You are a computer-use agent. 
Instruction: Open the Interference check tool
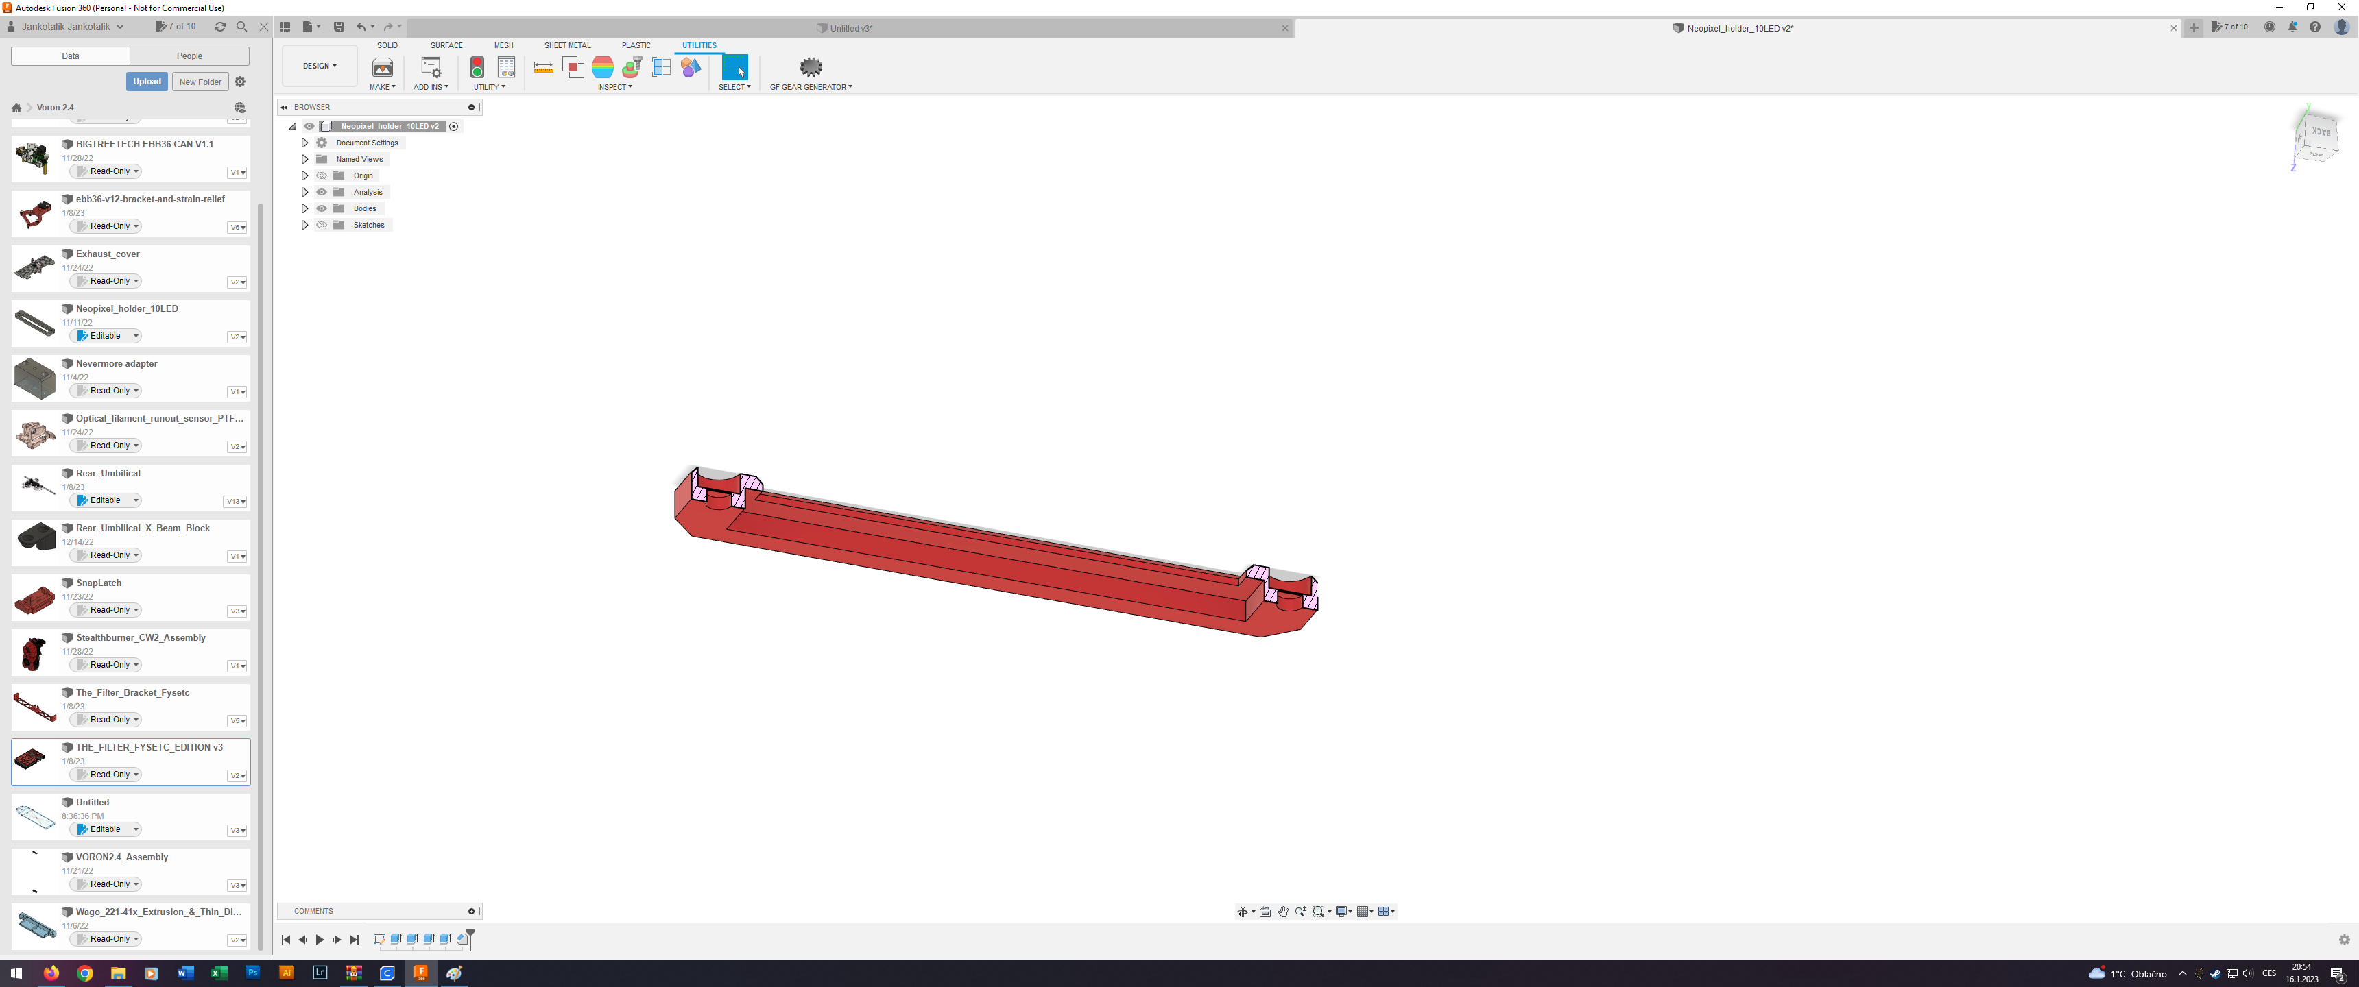pos(573,67)
